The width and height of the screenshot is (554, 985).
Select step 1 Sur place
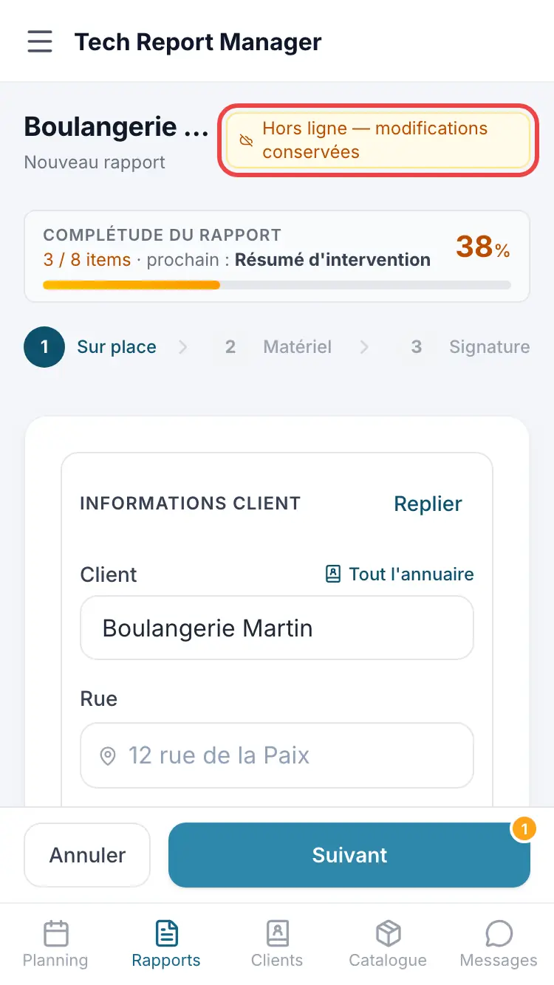(x=90, y=347)
